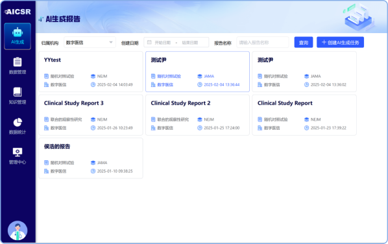Open the Clinical Study Report 3 card
This screenshot has width=388, height=244.
coord(91,115)
